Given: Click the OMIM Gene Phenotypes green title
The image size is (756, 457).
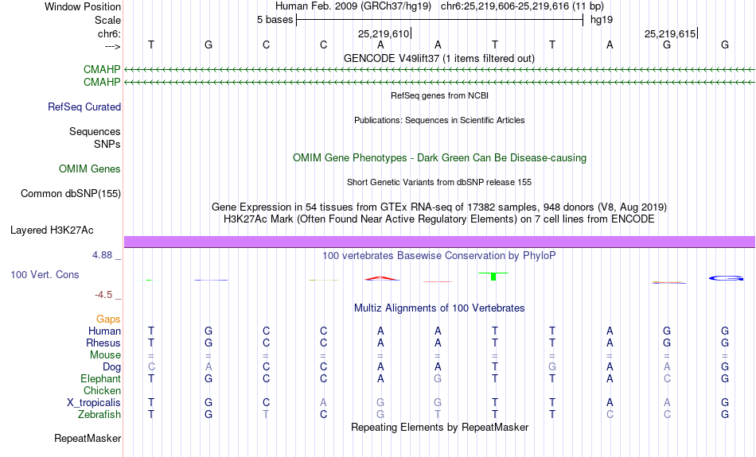Looking at the screenshot, I should (x=439, y=158).
